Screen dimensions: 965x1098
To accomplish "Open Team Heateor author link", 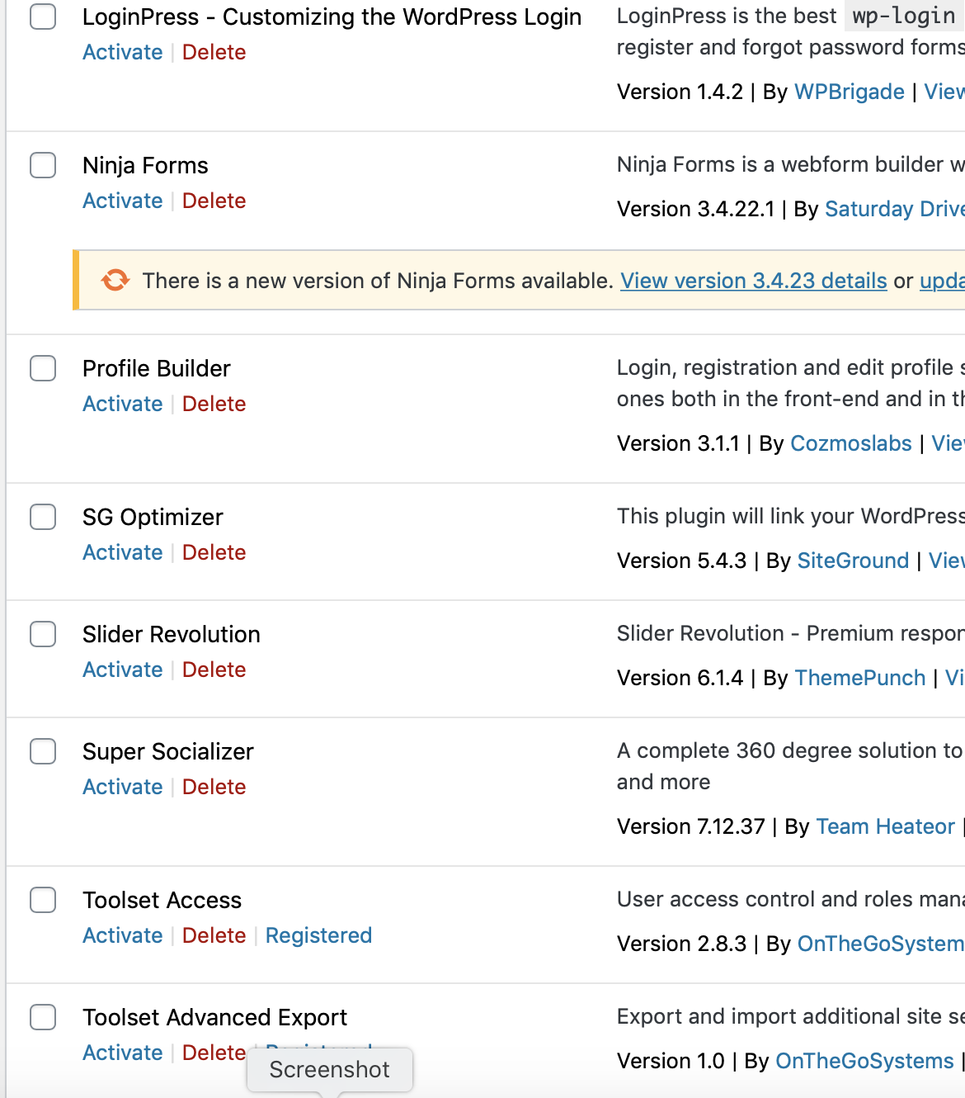I will 886,826.
